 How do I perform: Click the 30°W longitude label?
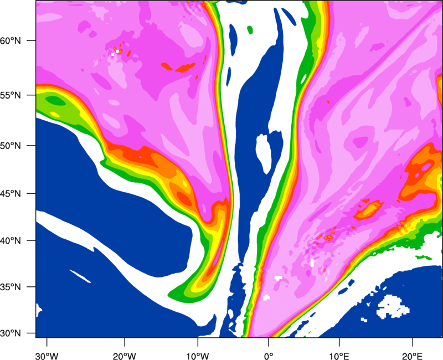(47, 356)
